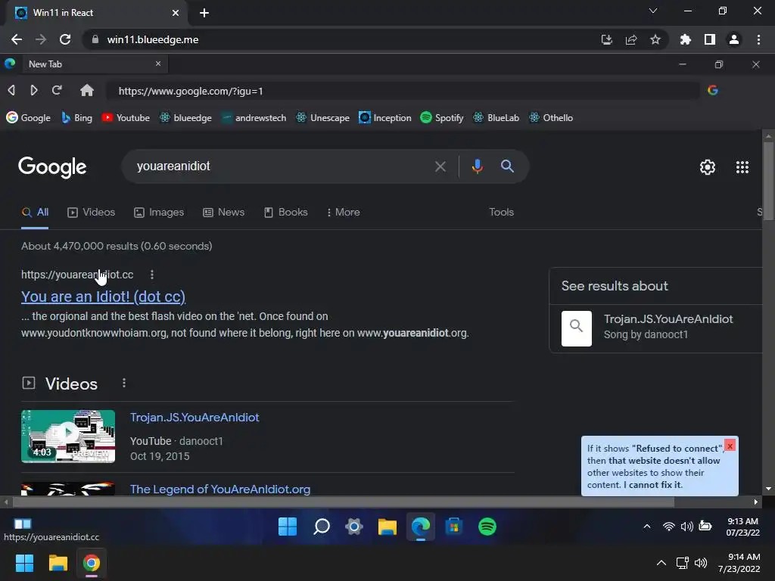
Task: Click the vertical scrollbar thumb
Action: (768, 180)
